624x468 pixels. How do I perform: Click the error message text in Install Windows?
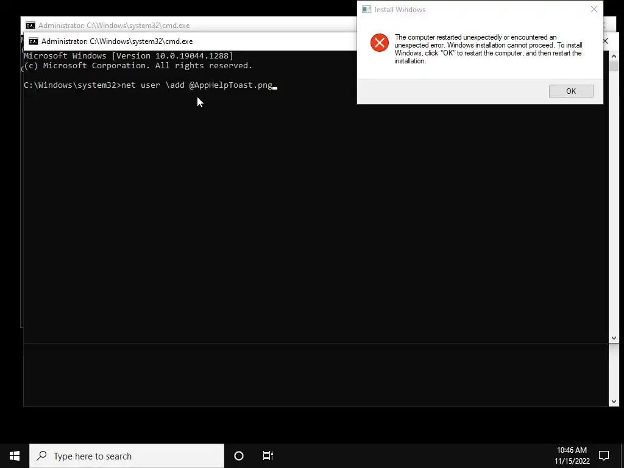488,49
